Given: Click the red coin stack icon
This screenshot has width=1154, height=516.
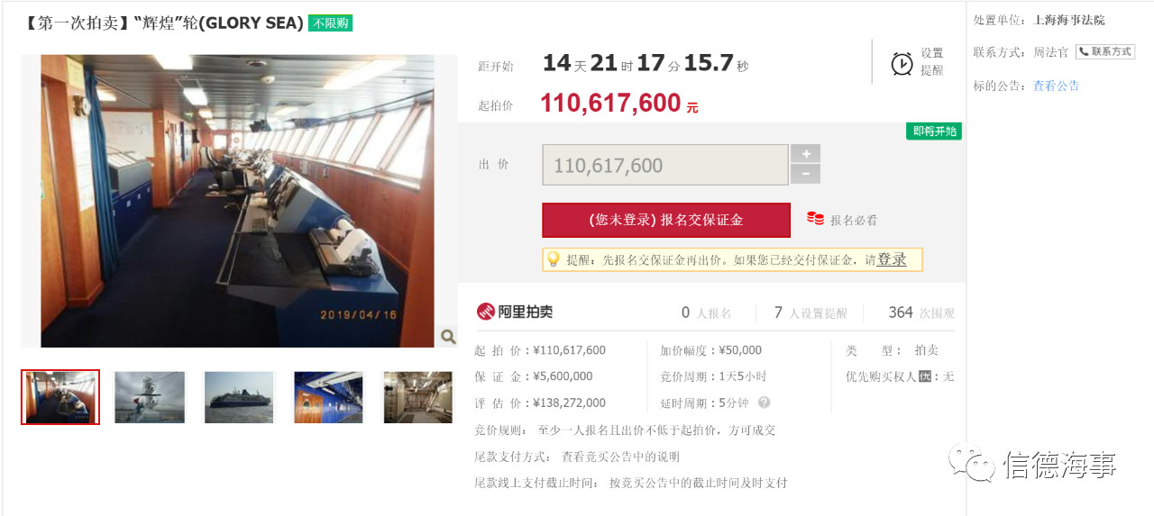Looking at the screenshot, I should (x=815, y=219).
